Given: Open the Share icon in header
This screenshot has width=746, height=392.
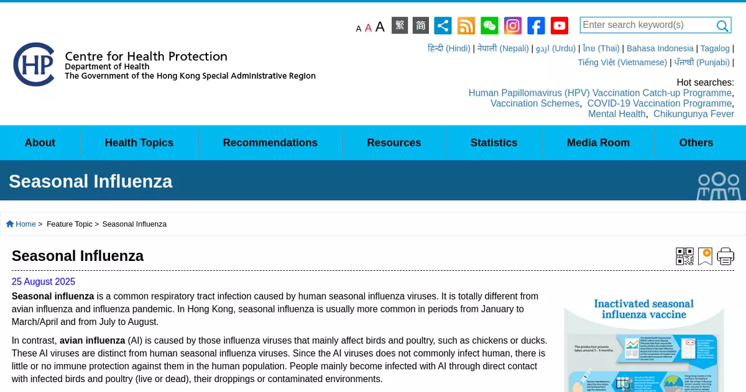Looking at the screenshot, I should coord(443,25).
